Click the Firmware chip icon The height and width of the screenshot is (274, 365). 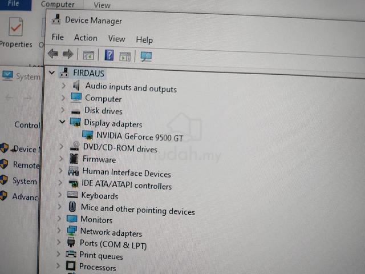coord(74,159)
